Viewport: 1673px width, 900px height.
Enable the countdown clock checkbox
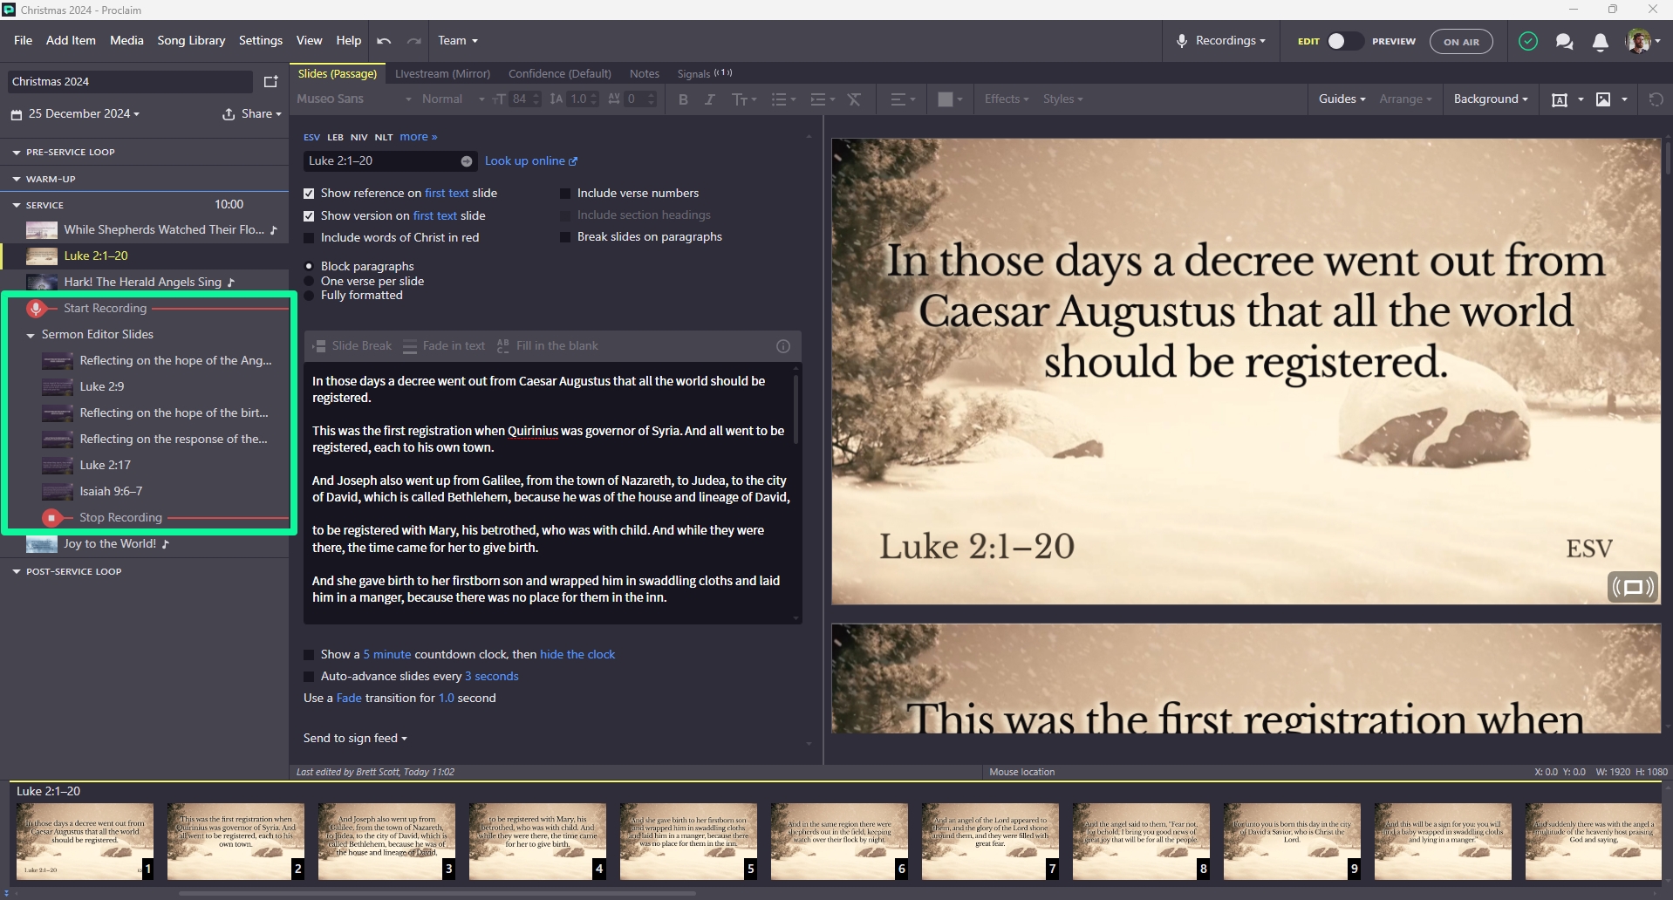[x=309, y=655]
